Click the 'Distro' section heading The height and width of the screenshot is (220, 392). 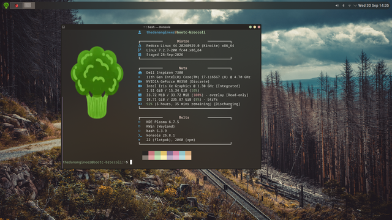(x=183, y=41)
